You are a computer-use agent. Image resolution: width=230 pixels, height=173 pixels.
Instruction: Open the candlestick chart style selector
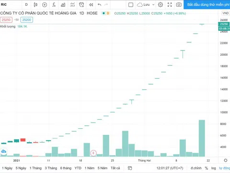[35, 5]
